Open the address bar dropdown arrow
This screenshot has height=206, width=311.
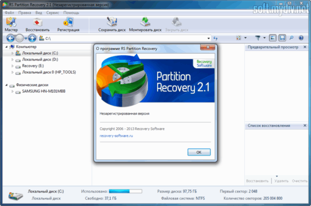coord(209,38)
